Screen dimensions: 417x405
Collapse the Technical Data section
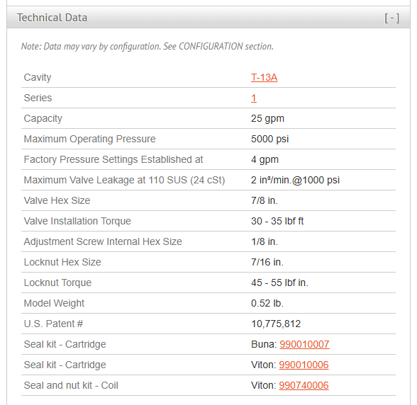(391, 18)
